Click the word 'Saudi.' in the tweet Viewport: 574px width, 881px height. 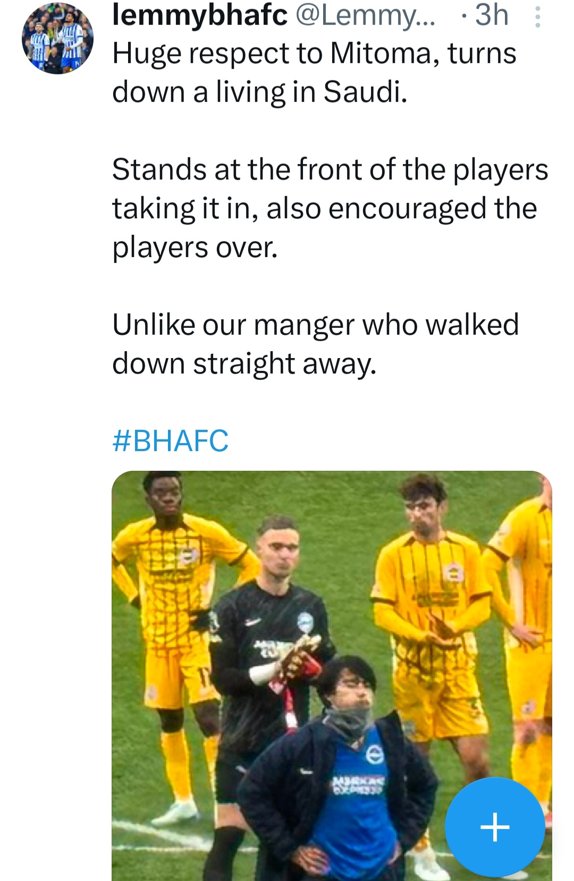click(365, 91)
